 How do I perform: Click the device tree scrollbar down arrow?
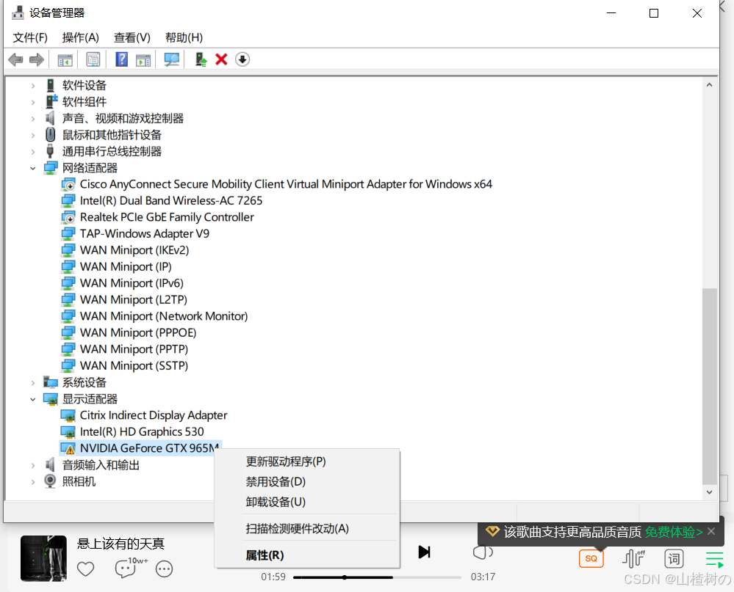point(709,492)
